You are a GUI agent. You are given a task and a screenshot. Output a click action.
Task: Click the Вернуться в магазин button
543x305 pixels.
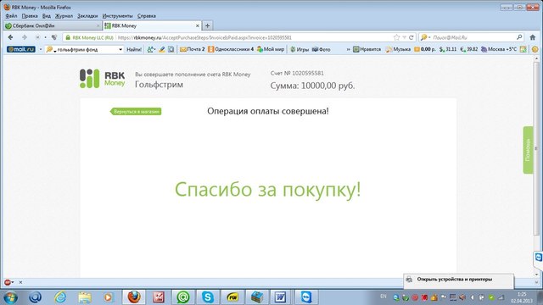coord(136,111)
